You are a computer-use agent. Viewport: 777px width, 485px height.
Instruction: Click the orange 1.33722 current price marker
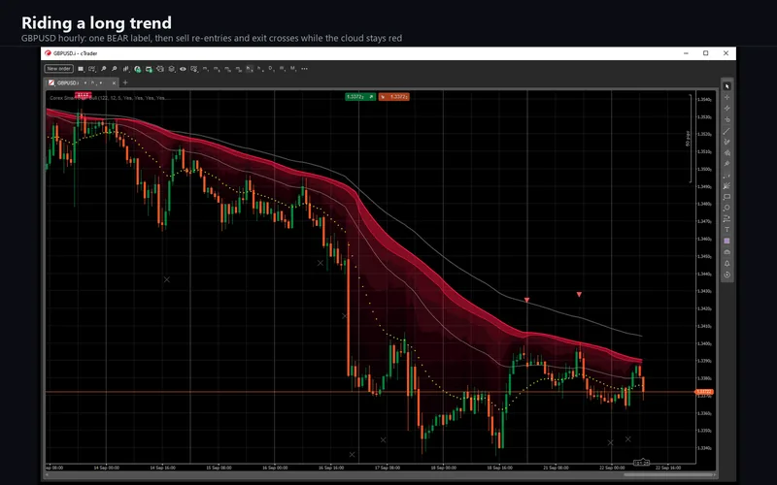[704, 392]
